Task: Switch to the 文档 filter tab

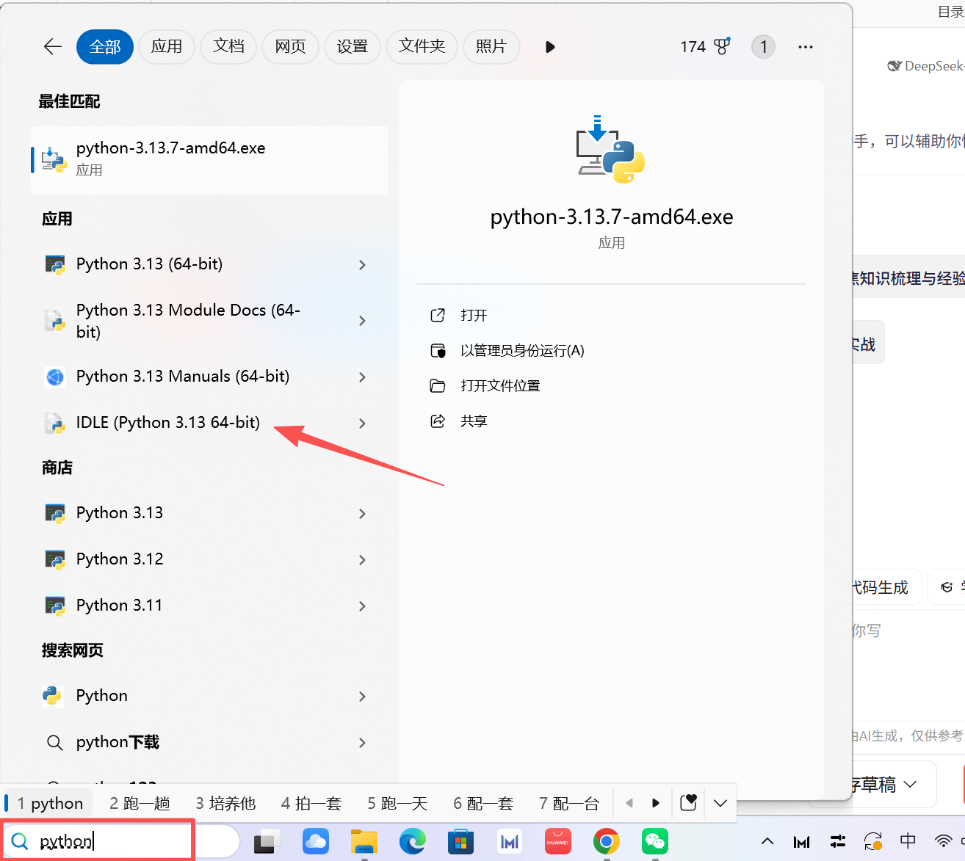Action: click(228, 47)
